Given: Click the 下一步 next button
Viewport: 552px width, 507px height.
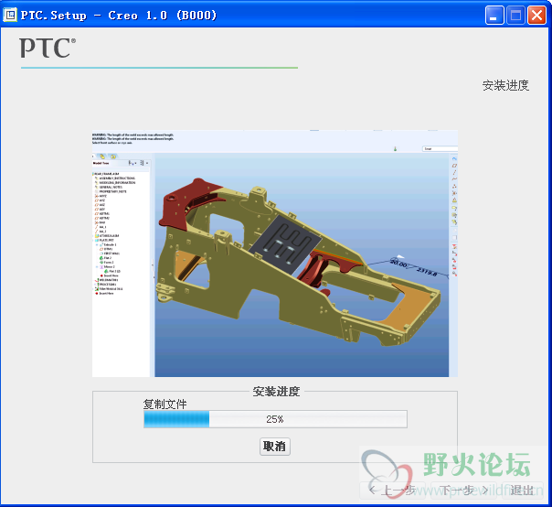Looking at the screenshot, I should pos(463,491).
